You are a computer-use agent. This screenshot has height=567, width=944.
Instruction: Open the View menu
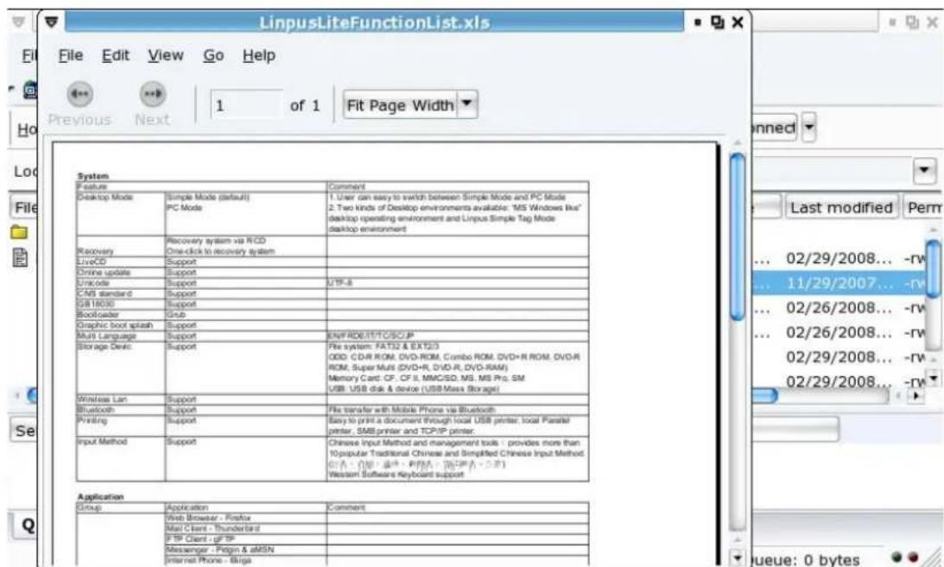[166, 55]
